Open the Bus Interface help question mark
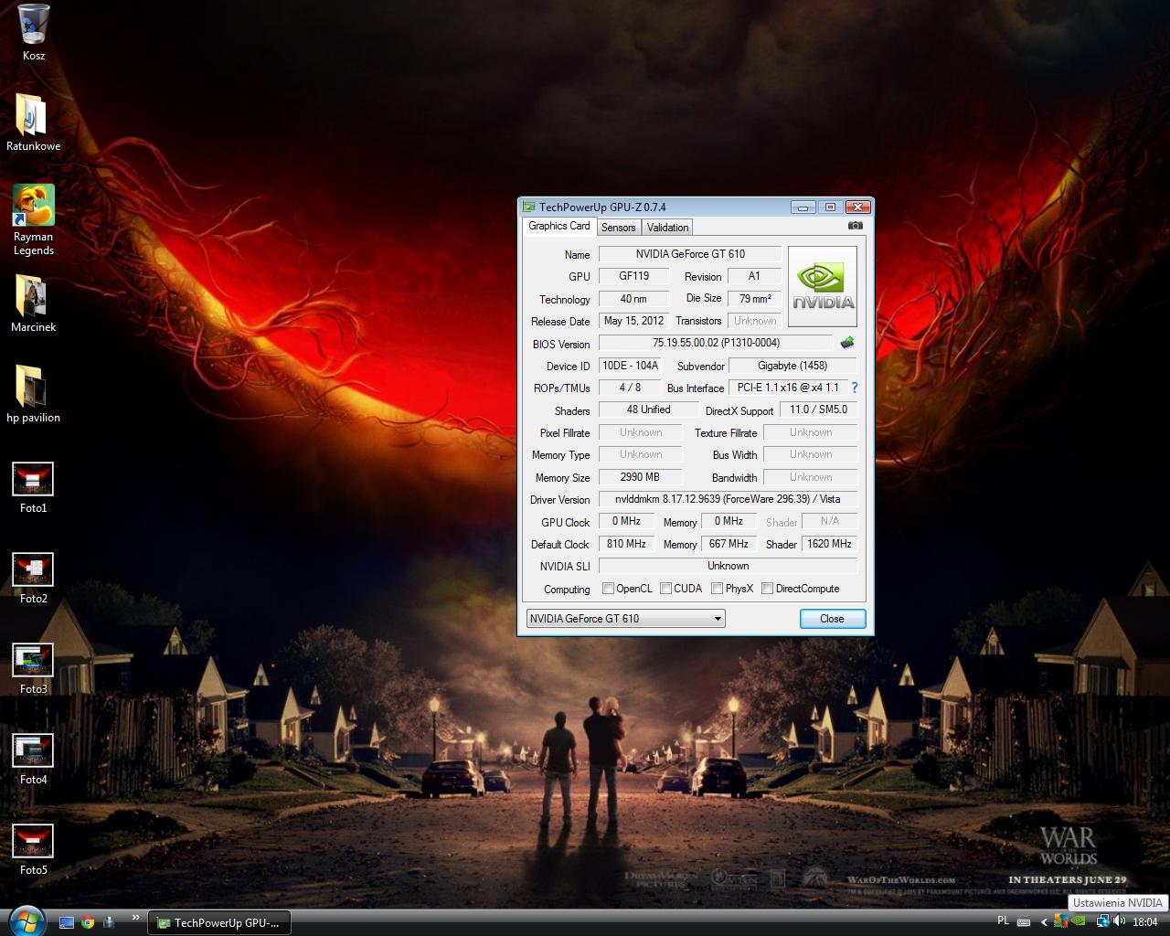1170x936 pixels. 855,388
